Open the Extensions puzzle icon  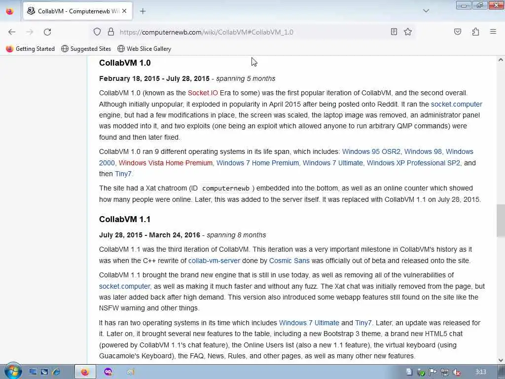(475, 32)
